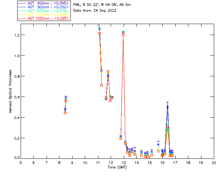This screenshot has width=220, height=176.
Task: Click the purple plus marker topping the 16.4h peak
Action: [167, 102]
